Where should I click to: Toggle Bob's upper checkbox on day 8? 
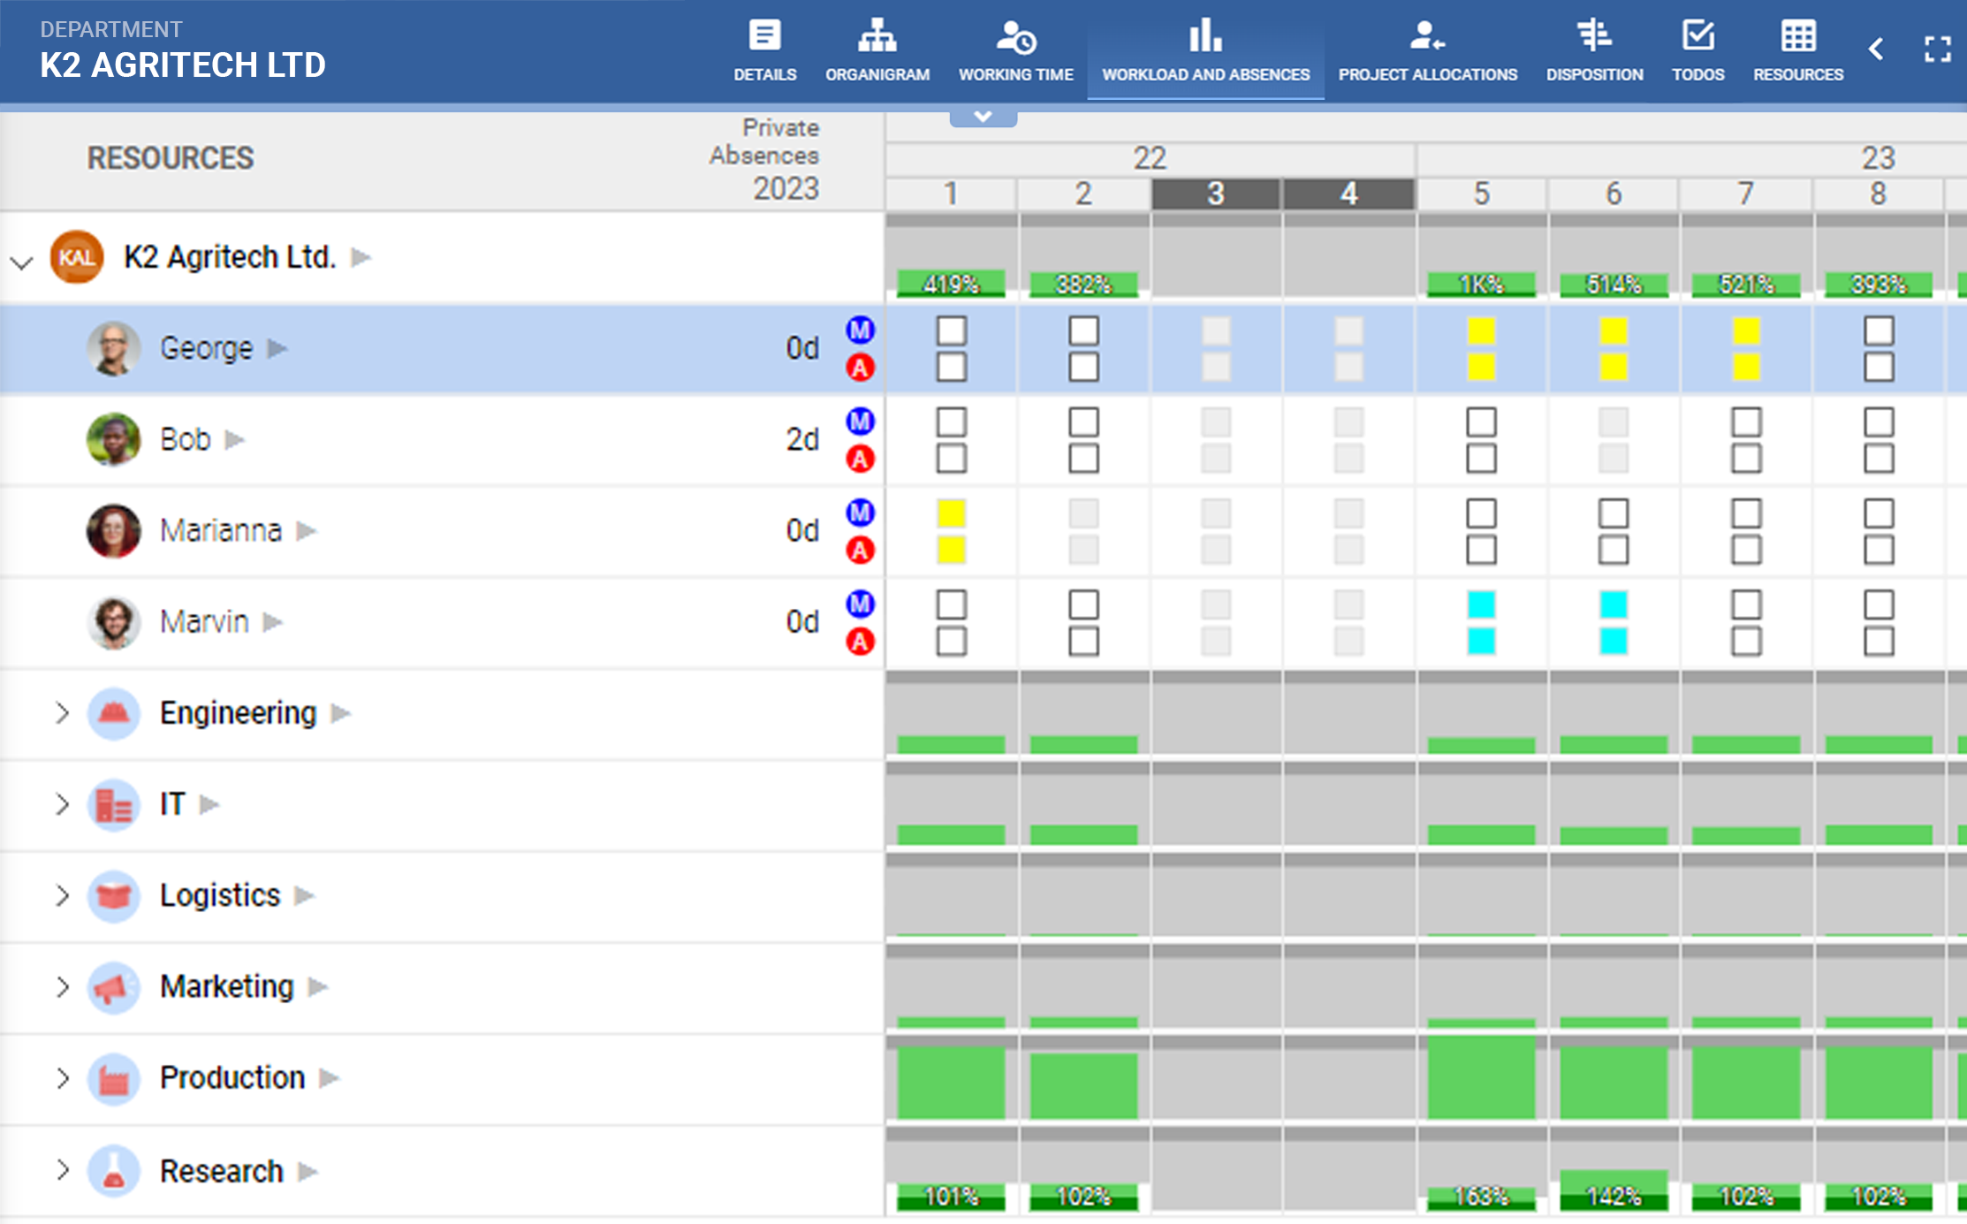coord(1879,422)
